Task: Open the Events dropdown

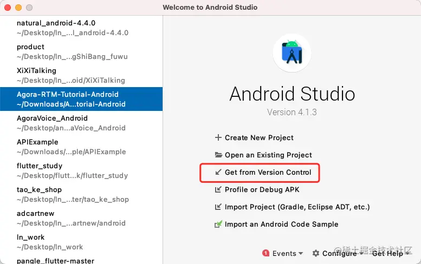Action: coord(287,253)
